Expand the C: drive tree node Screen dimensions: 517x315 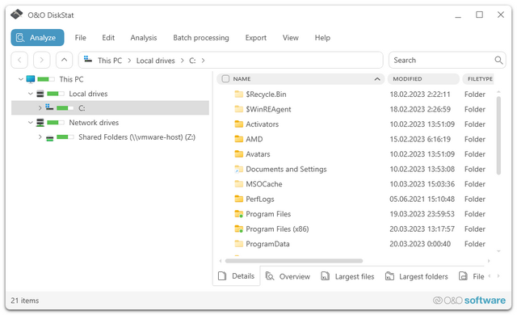click(40, 107)
